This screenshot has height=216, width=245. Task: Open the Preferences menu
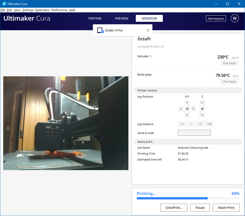[x=59, y=10]
